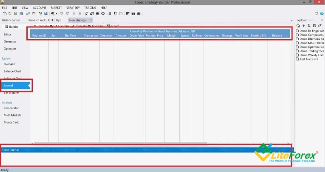Viewport: 325px width, 172px height.
Task: Click the Undo arrow in toolbar
Action: click(x=62, y=14)
